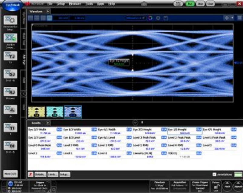Select the DJ jitter measurement icon
243x193 pixels.
(10, 74)
